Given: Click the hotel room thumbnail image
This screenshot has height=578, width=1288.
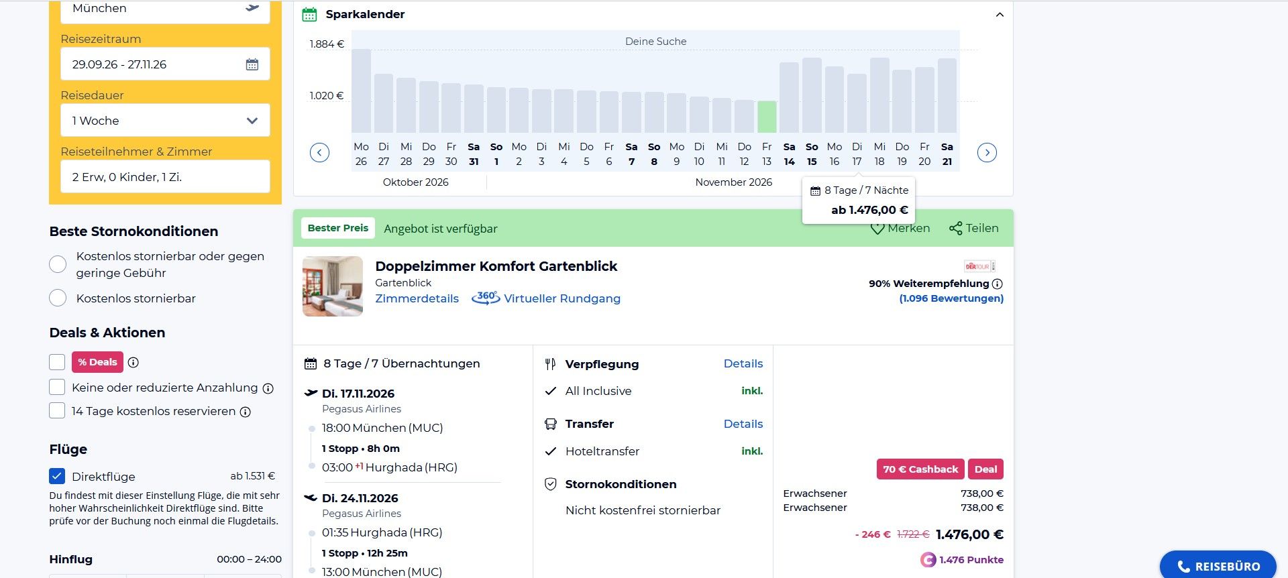Looking at the screenshot, I should tap(333, 286).
